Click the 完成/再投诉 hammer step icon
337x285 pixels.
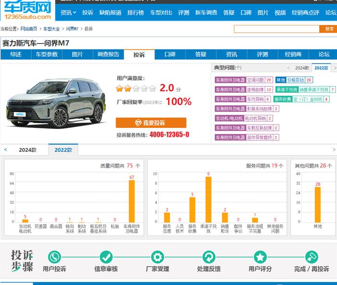pos(311,257)
